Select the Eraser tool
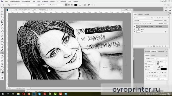This screenshot has width=172, height=96. pyautogui.click(x=2, y=39)
